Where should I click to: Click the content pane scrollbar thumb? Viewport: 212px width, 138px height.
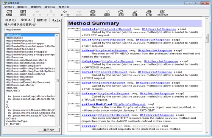click(207, 38)
